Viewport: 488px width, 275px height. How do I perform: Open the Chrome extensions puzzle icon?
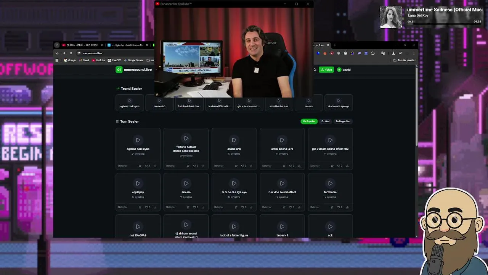(373, 53)
